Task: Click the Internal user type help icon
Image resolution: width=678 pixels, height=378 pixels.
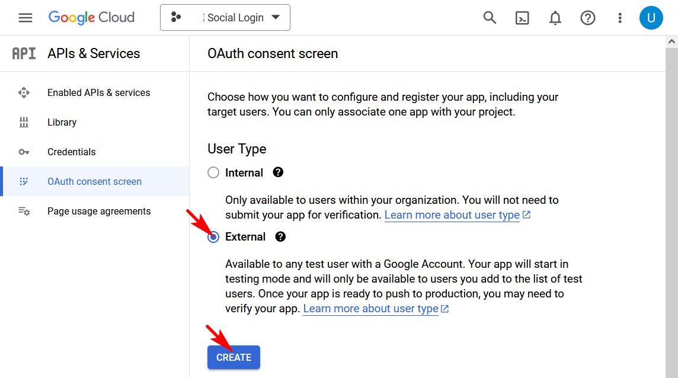Action: [x=278, y=172]
